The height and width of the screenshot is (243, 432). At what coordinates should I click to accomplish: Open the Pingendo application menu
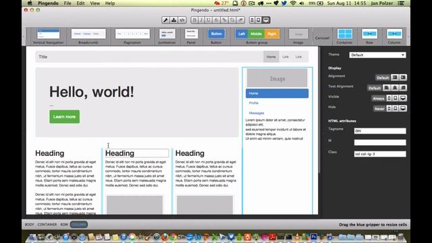click(48, 3)
